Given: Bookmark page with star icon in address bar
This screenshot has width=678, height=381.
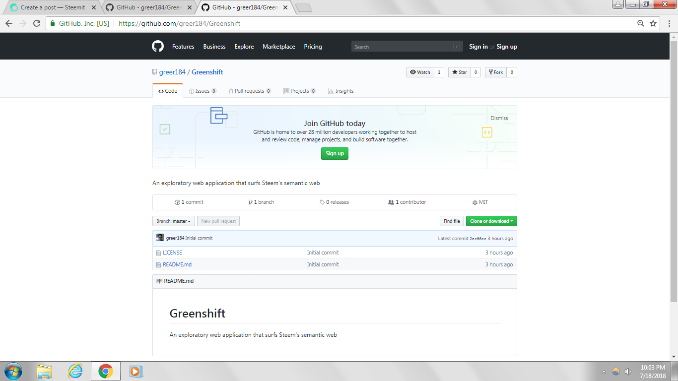Looking at the screenshot, I should click(653, 23).
